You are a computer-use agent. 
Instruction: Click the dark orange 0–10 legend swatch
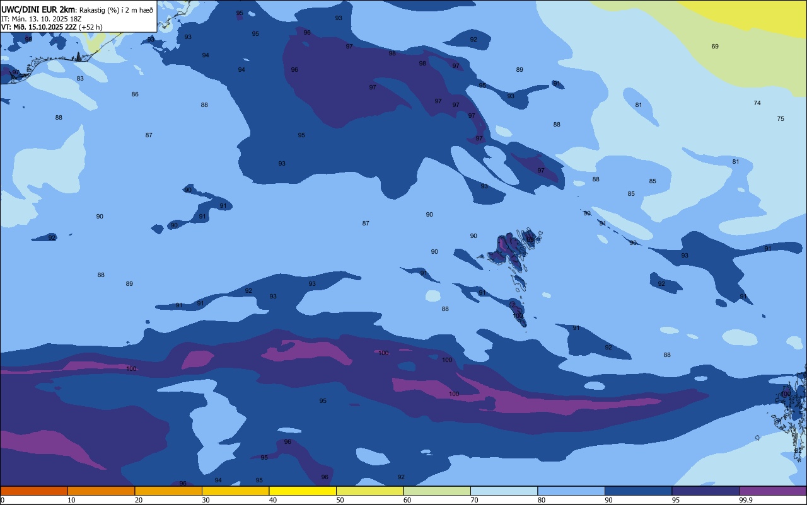[34, 491]
